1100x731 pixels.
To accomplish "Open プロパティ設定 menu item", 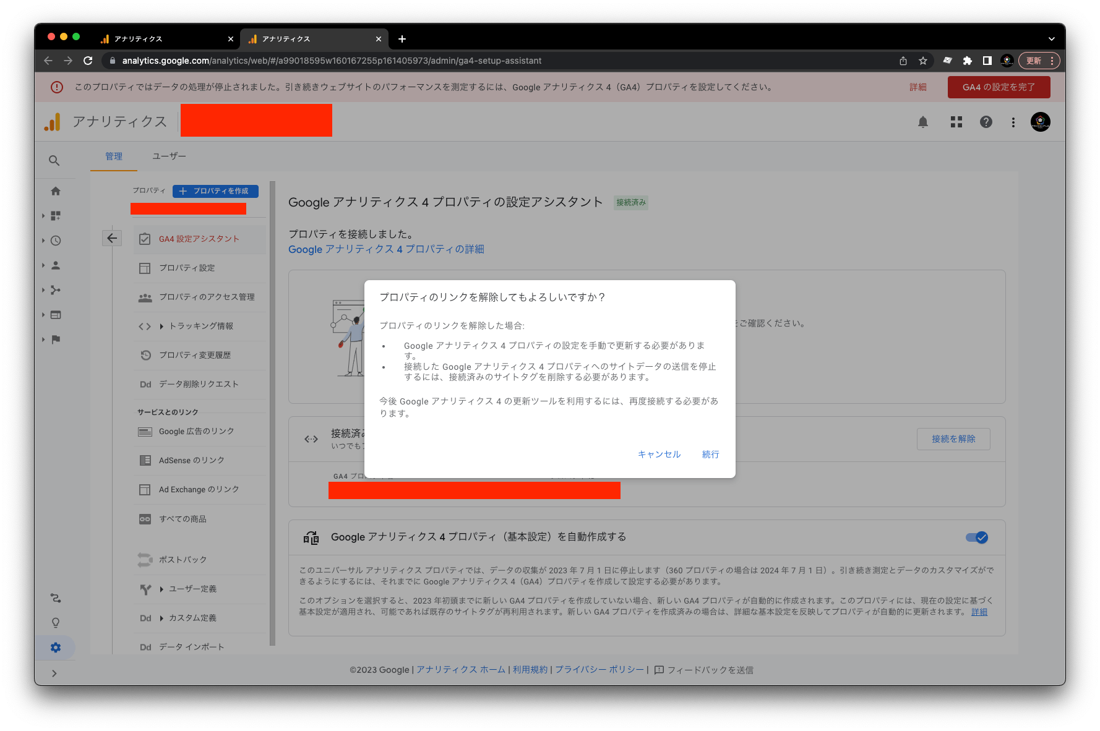I will (199, 268).
